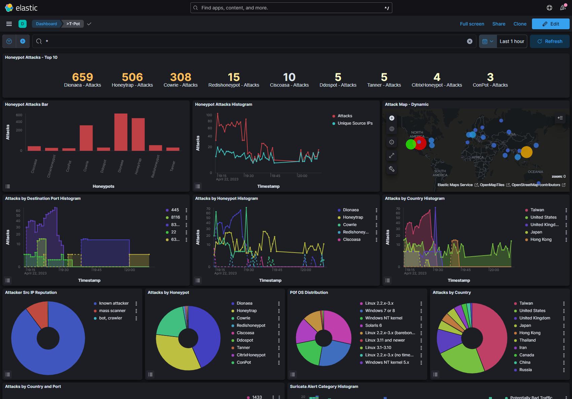Viewport: 572px width, 399px height.
Task: Toggle legend on Attacks by Country Histogram
Action: tap(388, 280)
